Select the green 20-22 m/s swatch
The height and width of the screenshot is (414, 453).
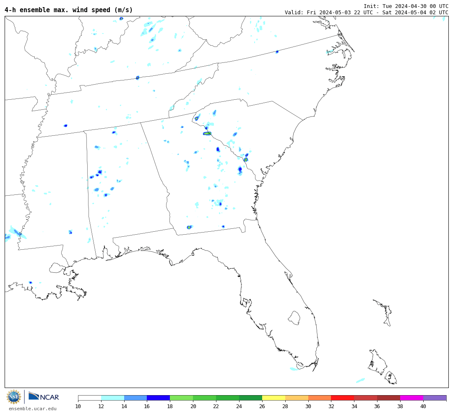coord(205,398)
